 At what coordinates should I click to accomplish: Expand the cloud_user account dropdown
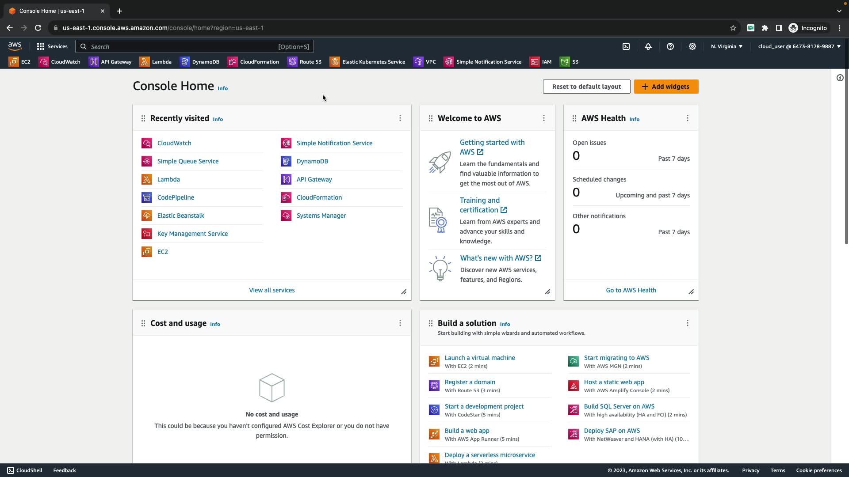799,46
